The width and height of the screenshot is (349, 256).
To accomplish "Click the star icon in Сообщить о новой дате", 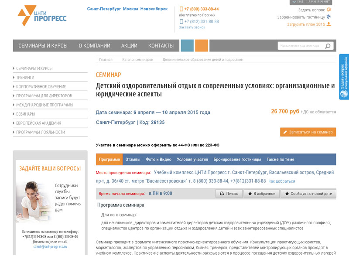I will 287,194.
